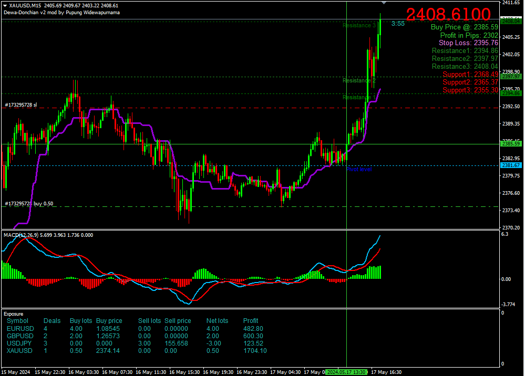Select the Resistance1: 2394.86 info line

click(x=465, y=51)
